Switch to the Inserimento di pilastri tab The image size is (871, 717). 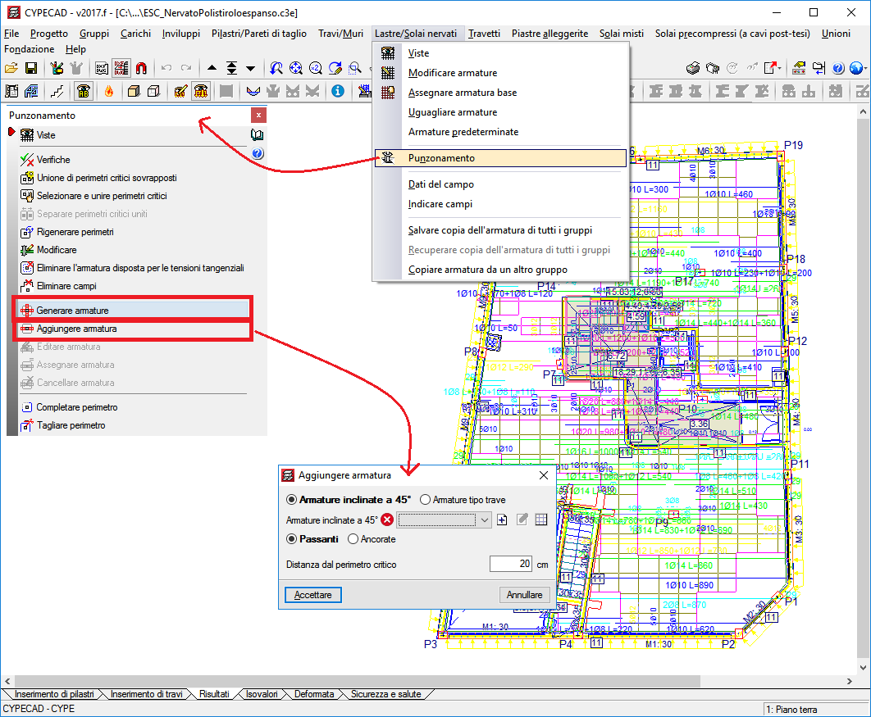[54, 694]
